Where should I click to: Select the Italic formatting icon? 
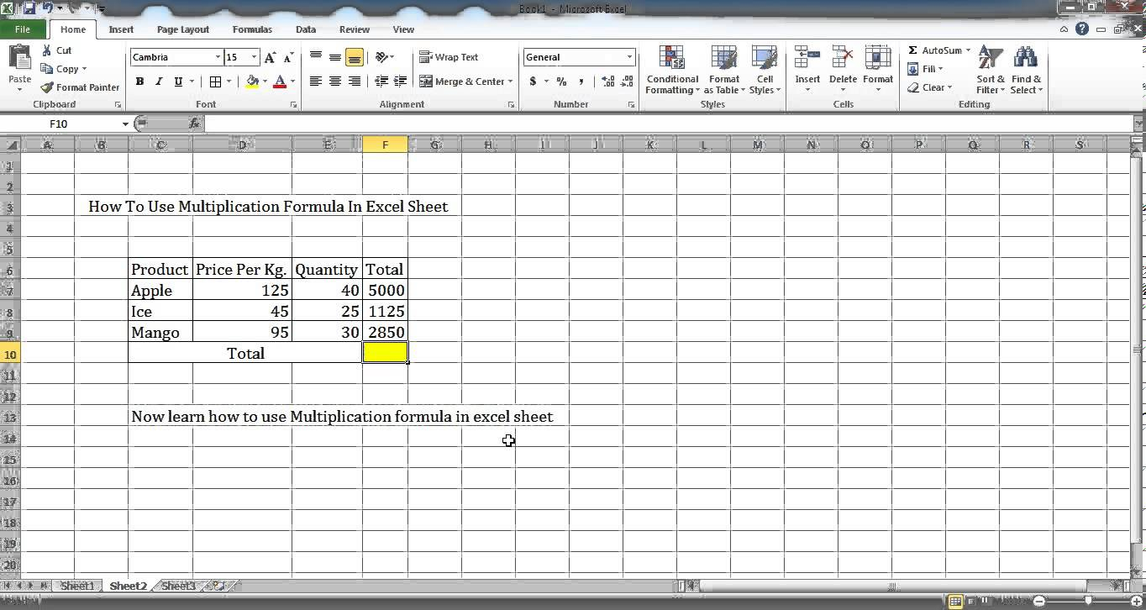coord(158,82)
